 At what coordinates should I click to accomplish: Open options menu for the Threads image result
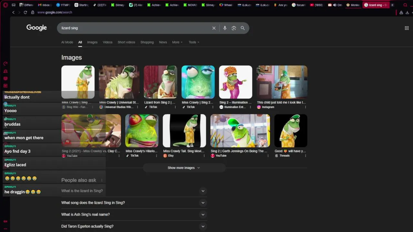coord(305,156)
